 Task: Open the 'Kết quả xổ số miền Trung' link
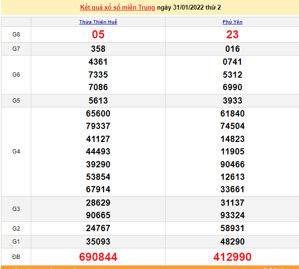pos(117,8)
